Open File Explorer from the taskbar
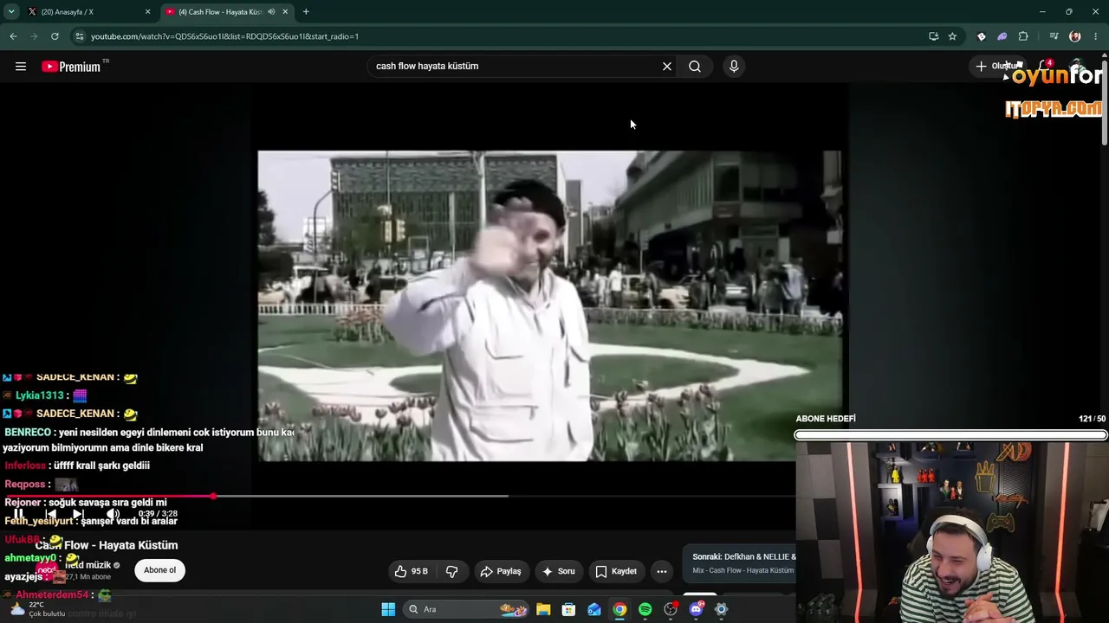The height and width of the screenshot is (623, 1109). 543,609
